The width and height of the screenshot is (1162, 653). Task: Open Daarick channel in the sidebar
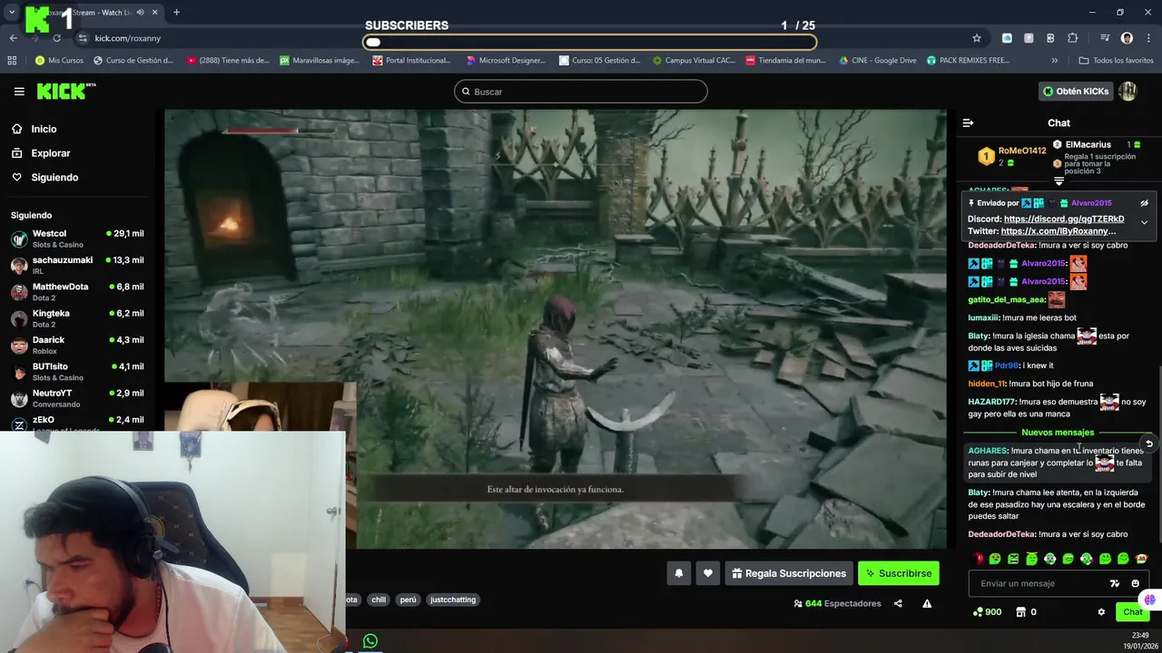[x=77, y=345]
